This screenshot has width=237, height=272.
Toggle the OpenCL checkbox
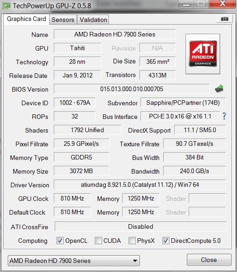pyautogui.click(x=60, y=241)
